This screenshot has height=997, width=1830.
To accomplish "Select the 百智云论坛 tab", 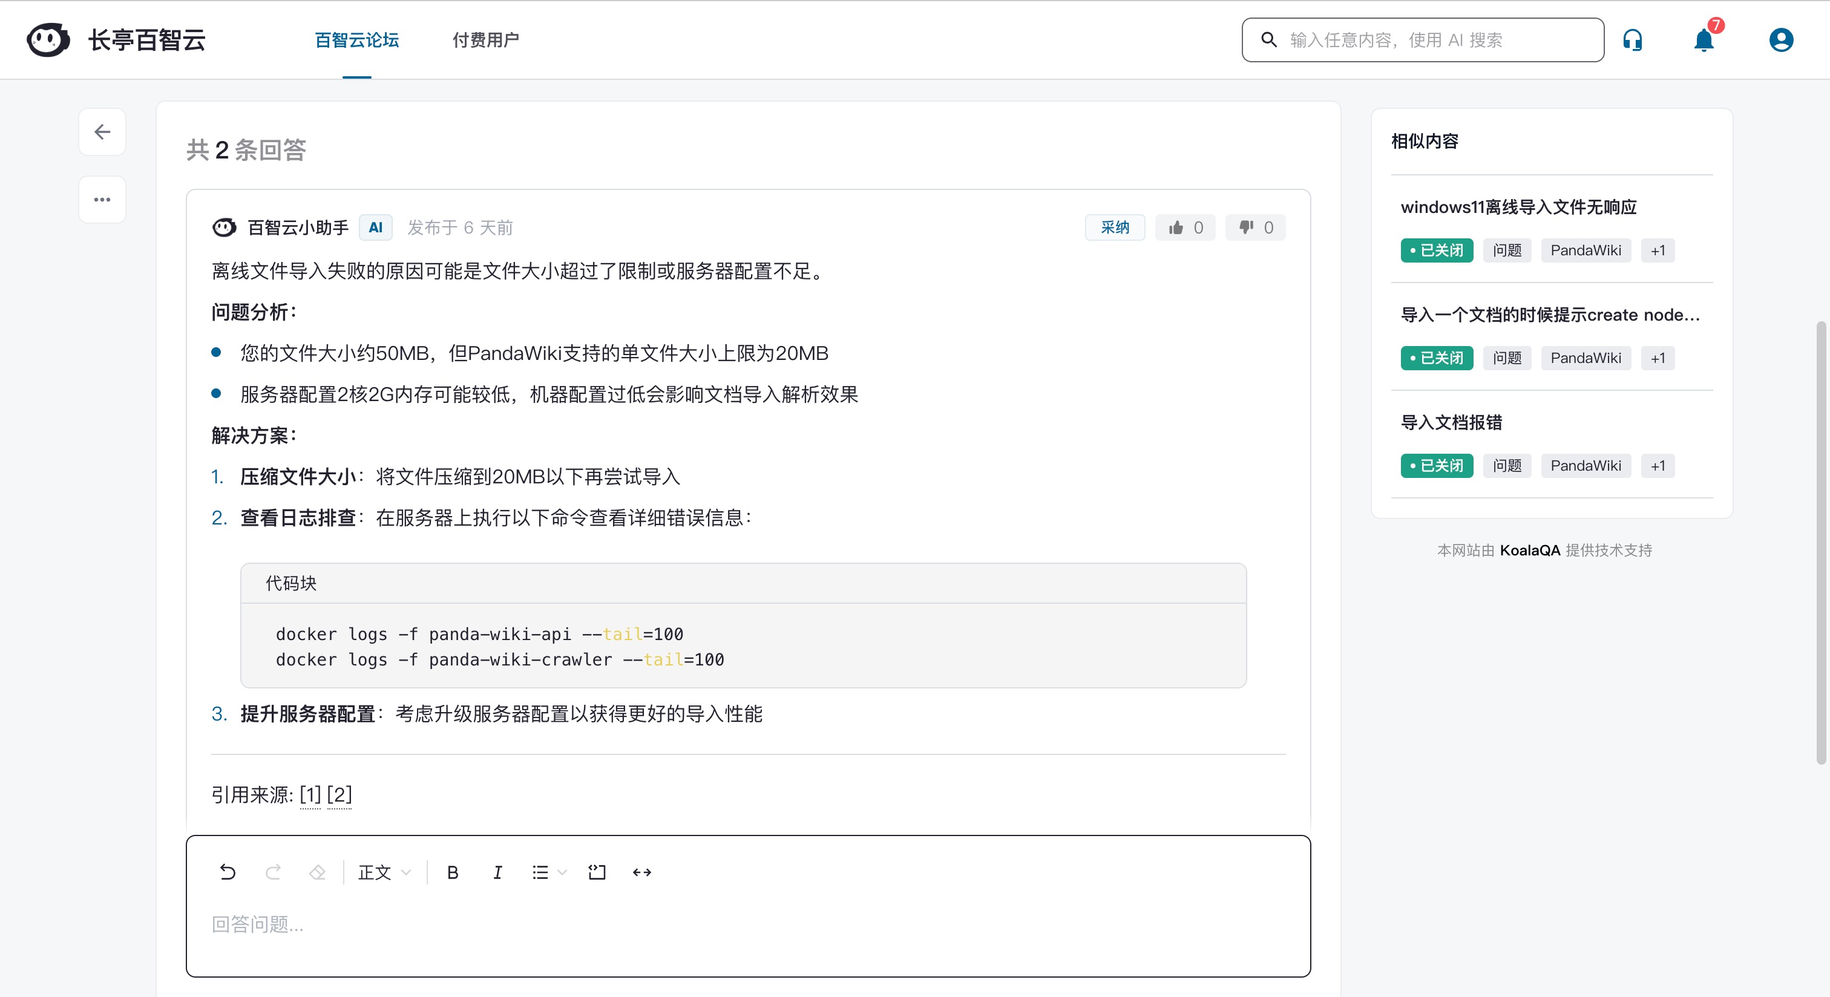I will pos(356,40).
